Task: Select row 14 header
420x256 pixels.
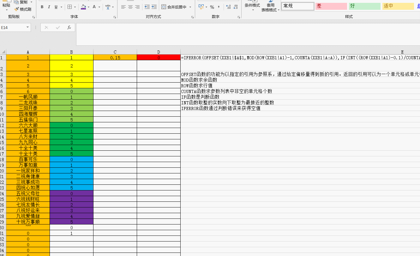Action: coord(3,137)
